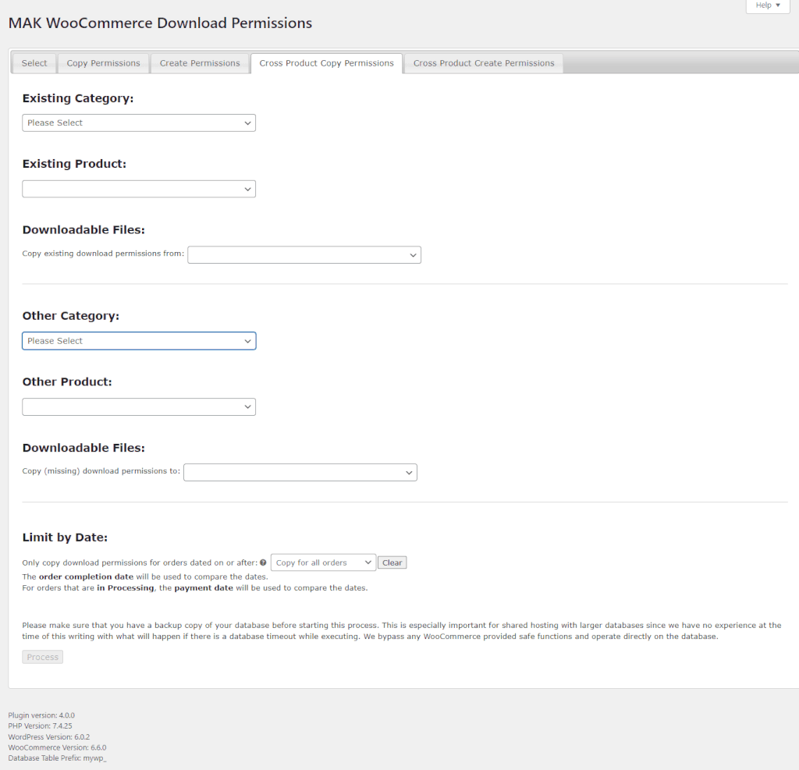
Task: Open the Existing Product dropdown
Action: point(139,189)
